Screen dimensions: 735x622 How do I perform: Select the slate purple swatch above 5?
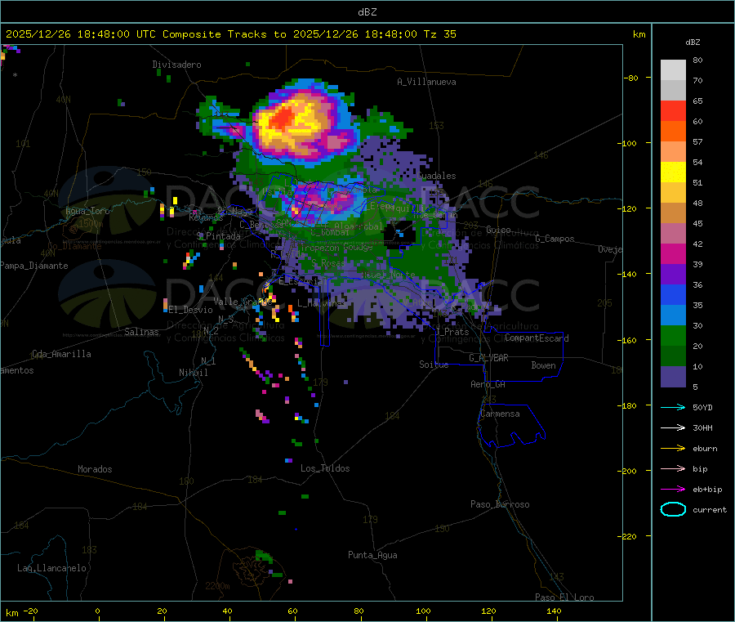(x=673, y=377)
